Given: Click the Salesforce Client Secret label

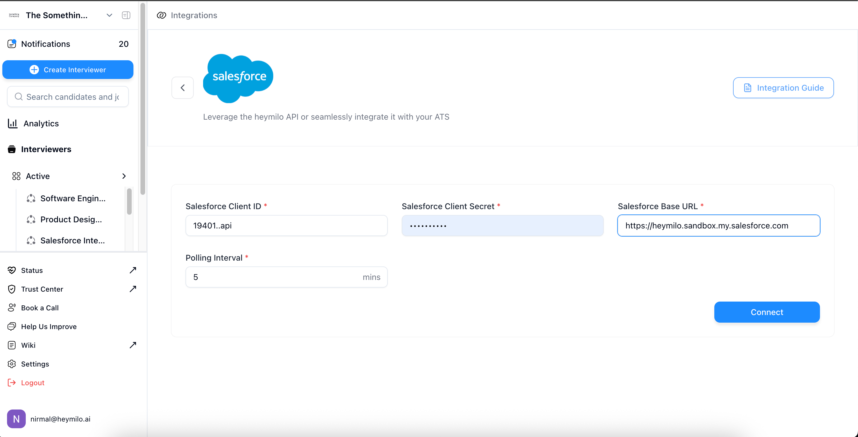Looking at the screenshot, I should tap(448, 206).
